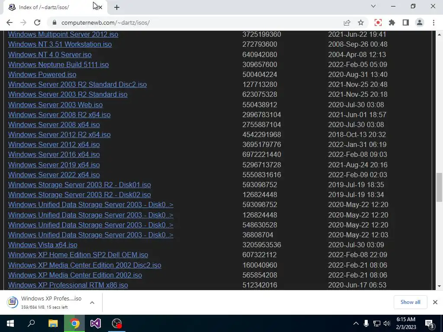Download Windows Storage Server 2003 R2 - Disk01.iso
Image resolution: width=443 pixels, height=332 pixels.
[80, 185]
